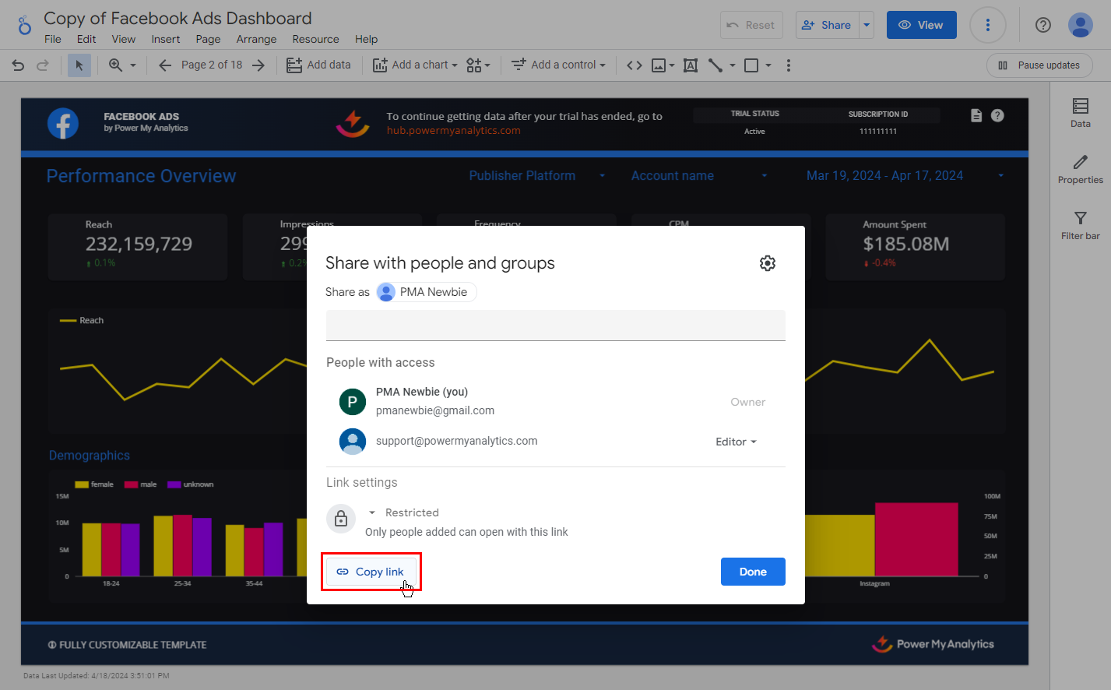
Task: Expand Restricted link settings dropdown
Action: (404, 512)
